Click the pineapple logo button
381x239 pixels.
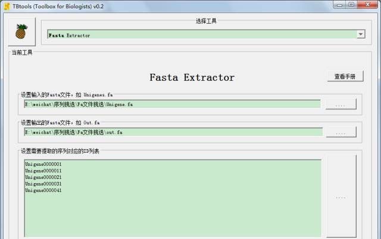click(x=22, y=32)
